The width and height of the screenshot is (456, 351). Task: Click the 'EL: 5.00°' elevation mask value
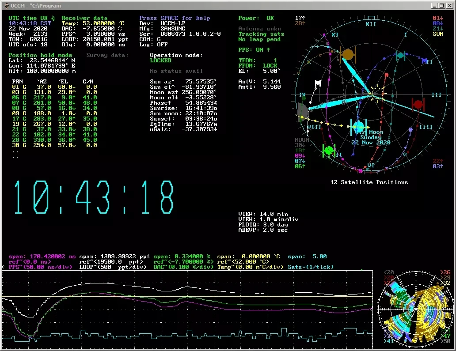(259, 71)
